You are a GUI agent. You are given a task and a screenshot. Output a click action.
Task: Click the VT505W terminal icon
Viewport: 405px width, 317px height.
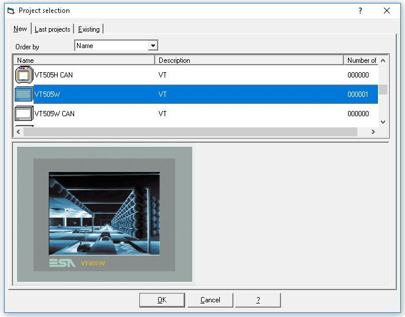tap(24, 94)
